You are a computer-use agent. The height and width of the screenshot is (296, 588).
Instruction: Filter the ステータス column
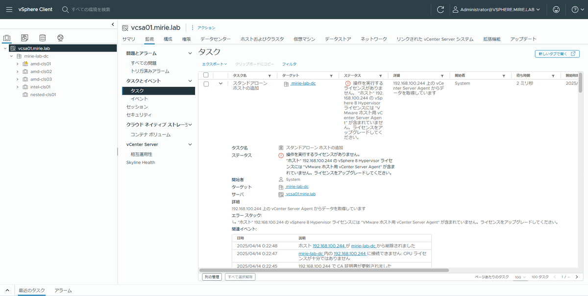tap(381, 76)
